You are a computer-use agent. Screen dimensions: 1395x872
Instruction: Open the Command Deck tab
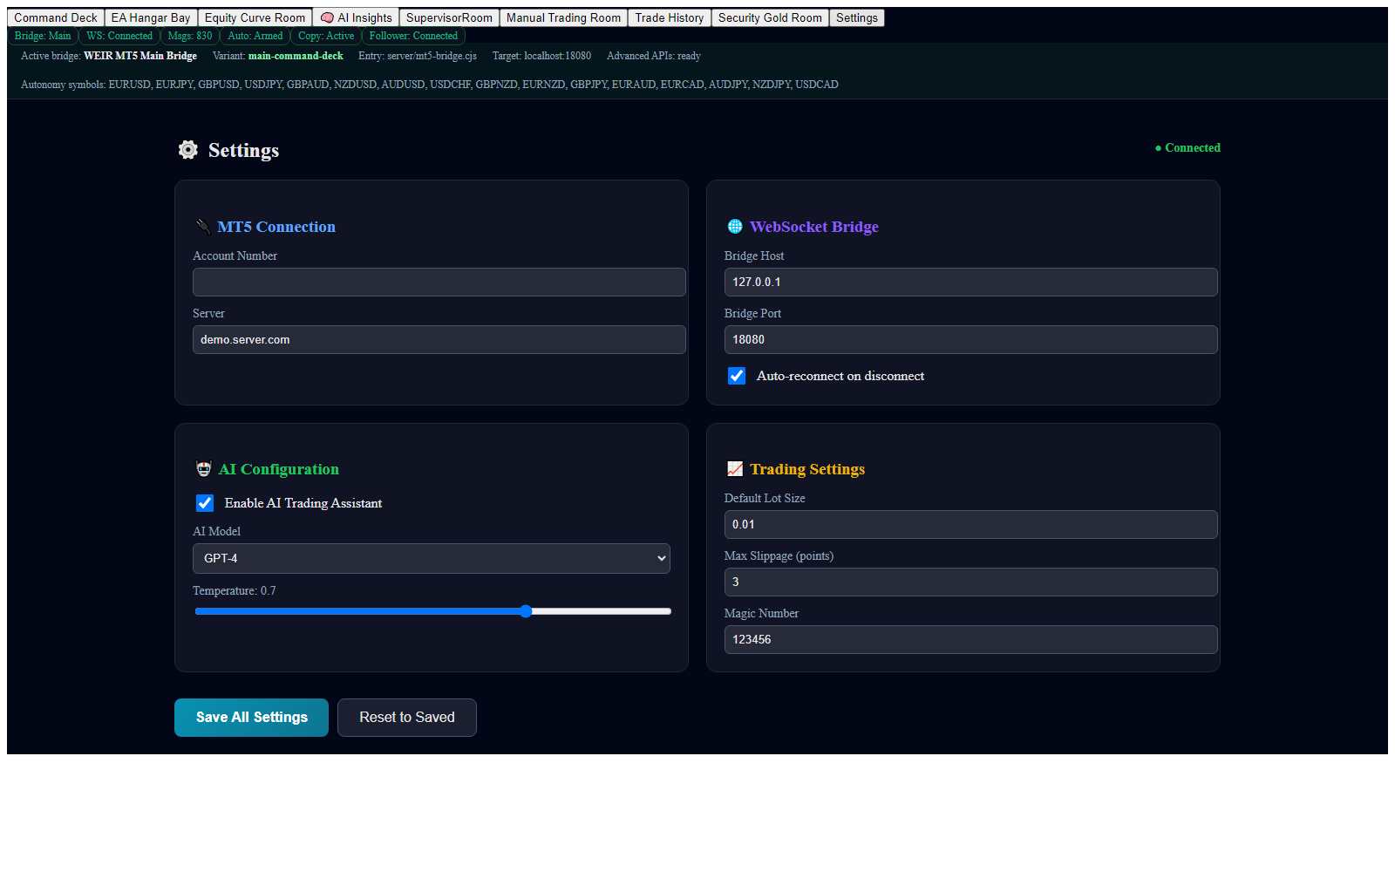[56, 17]
